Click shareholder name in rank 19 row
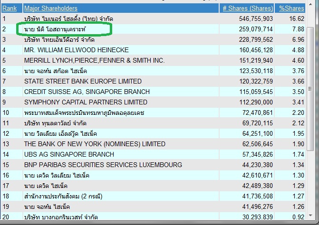 [47, 206]
